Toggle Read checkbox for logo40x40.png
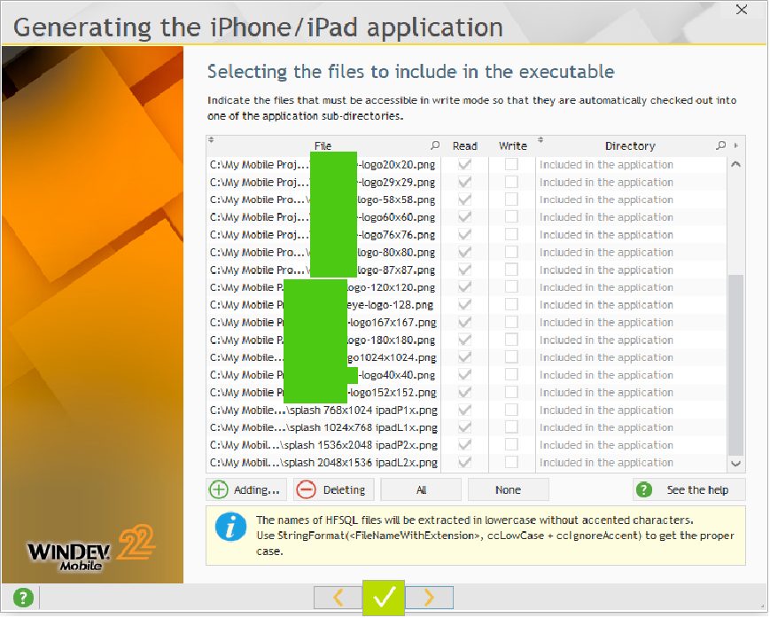The width and height of the screenshot is (770, 618). (464, 375)
